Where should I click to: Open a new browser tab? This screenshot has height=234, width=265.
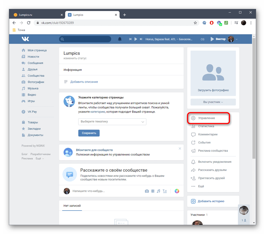pos(125,15)
